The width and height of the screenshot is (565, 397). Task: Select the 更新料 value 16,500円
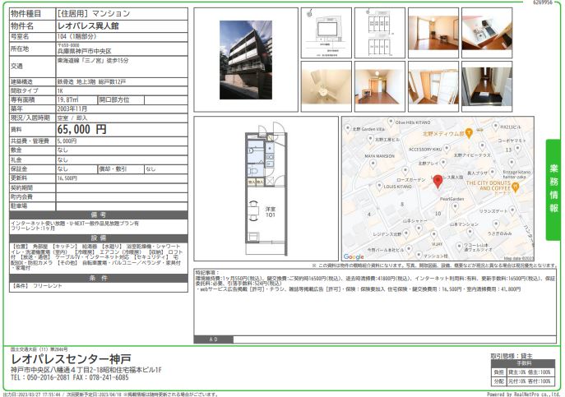point(67,178)
